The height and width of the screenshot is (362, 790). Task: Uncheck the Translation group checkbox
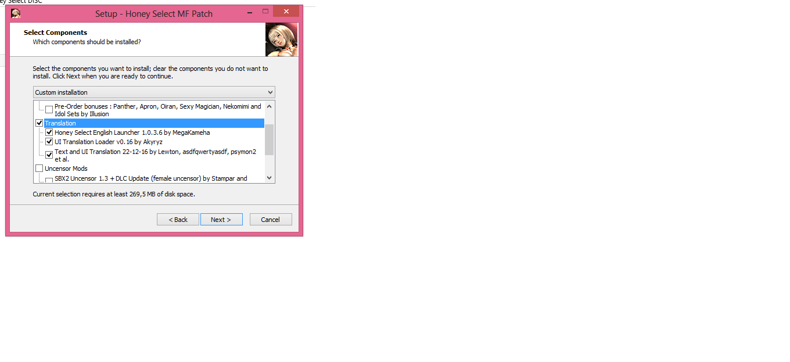click(39, 123)
